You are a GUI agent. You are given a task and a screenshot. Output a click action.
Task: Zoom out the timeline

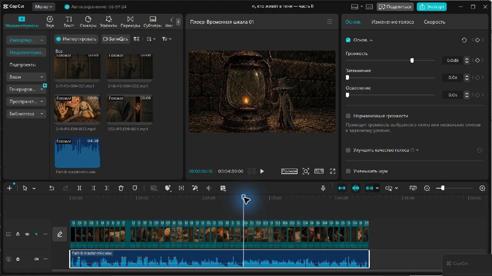point(427,188)
